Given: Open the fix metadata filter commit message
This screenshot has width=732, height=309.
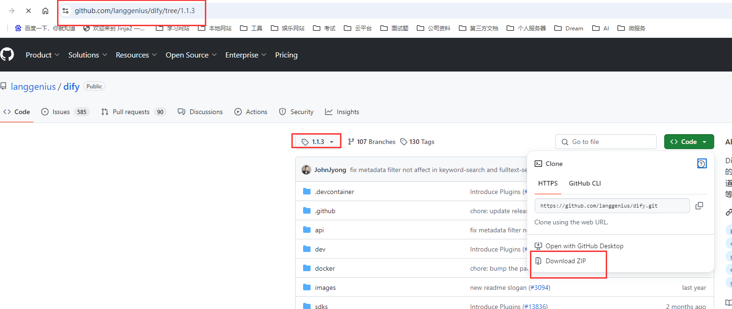Looking at the screenshot, I should (x=438, y=170).
